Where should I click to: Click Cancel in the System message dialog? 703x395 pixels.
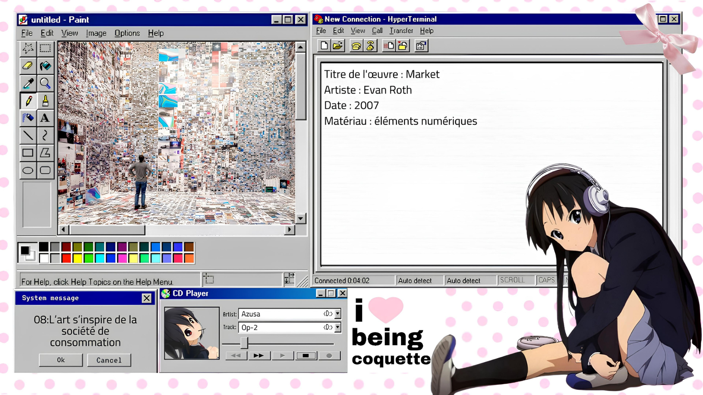(109, 360)
